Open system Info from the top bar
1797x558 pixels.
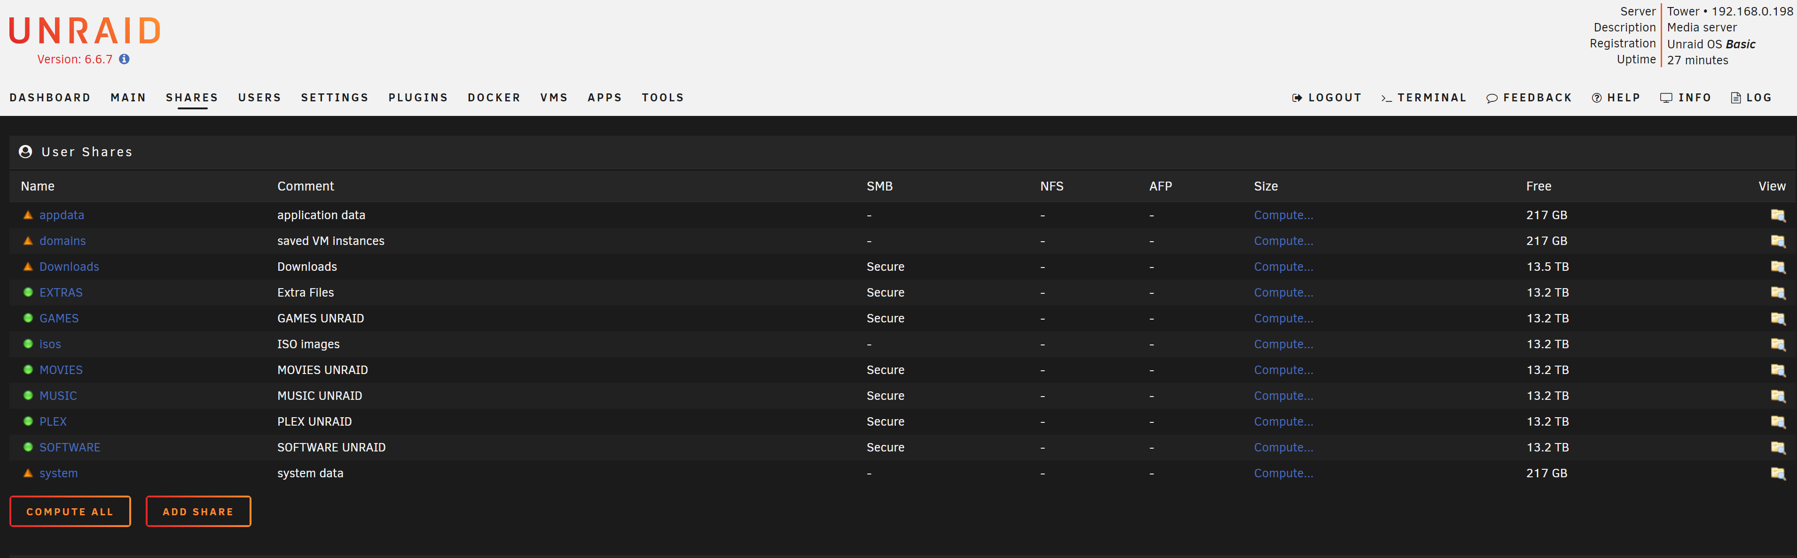tap(1686, 98)
